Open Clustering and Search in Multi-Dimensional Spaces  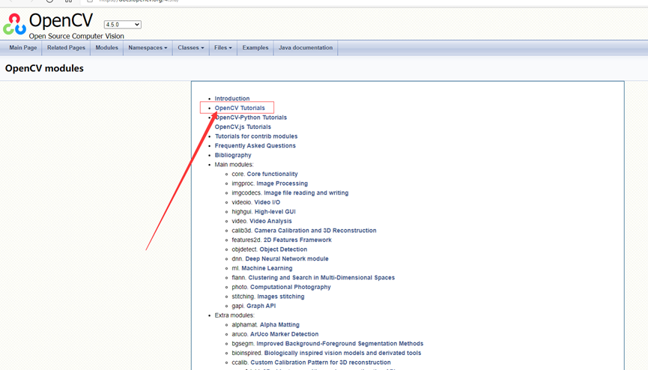tap(321, 278)
